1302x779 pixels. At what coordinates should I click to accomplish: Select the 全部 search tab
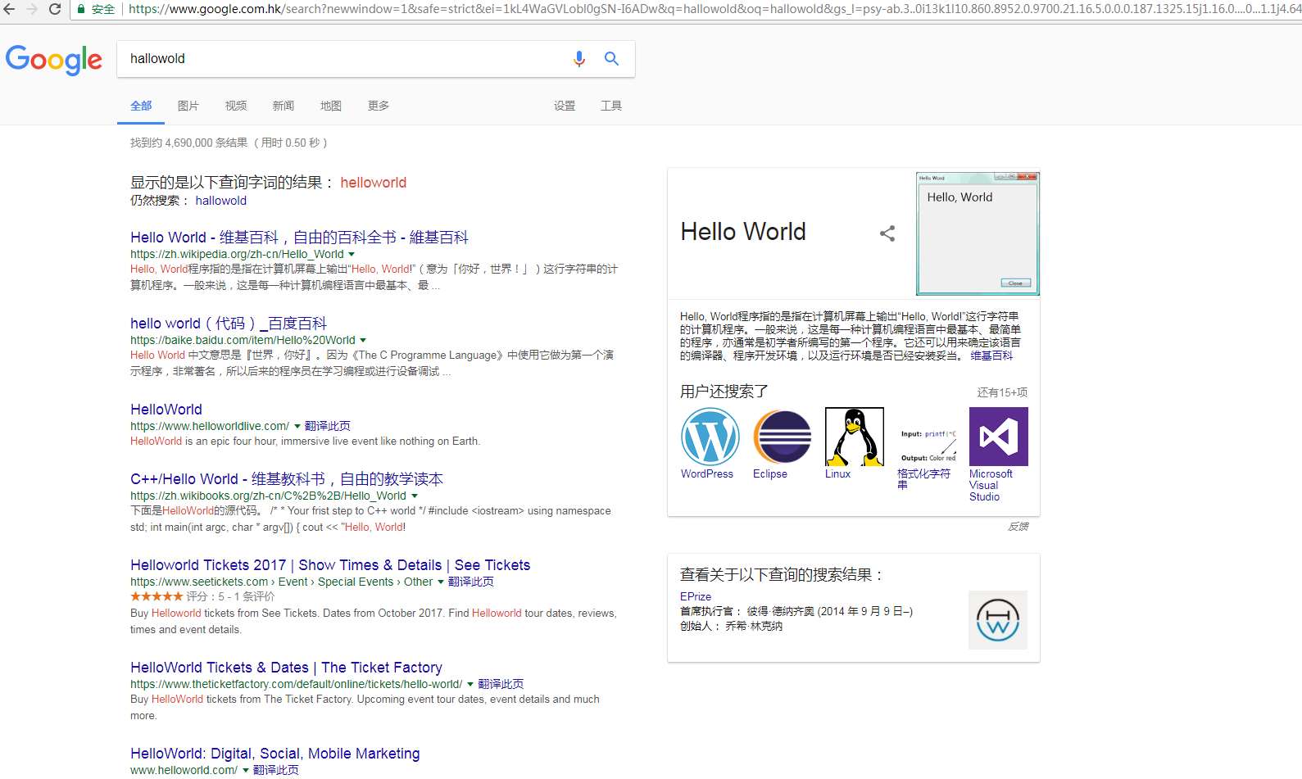pos(141,106)
